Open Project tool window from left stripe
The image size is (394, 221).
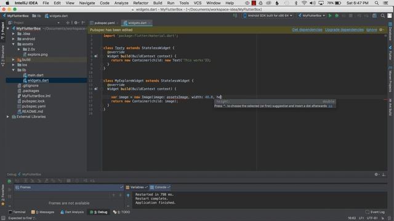[x=2, y=31]
